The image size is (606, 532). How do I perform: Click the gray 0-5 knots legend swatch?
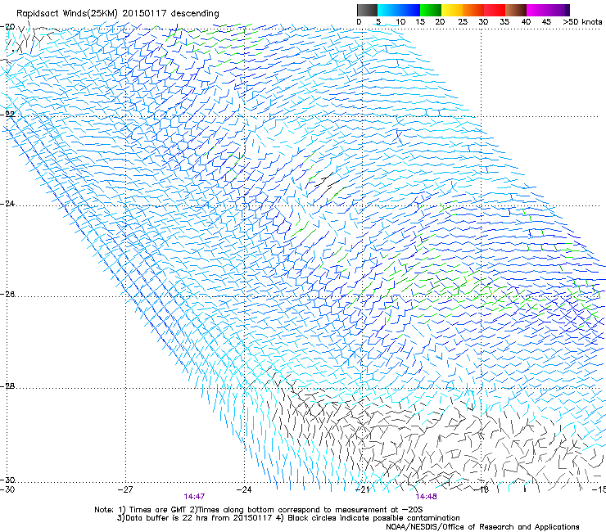tap(367, 10)
